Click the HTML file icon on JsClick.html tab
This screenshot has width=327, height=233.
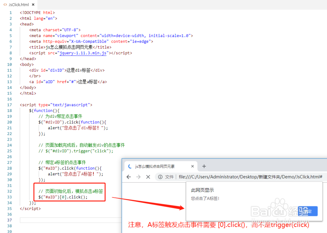pos(5,5)
